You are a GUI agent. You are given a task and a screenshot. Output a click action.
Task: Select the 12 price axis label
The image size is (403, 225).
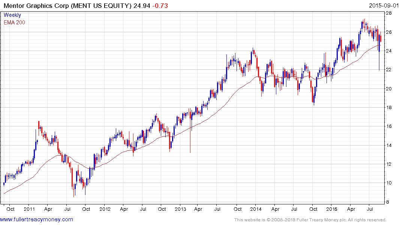click(x=389, y=164)
